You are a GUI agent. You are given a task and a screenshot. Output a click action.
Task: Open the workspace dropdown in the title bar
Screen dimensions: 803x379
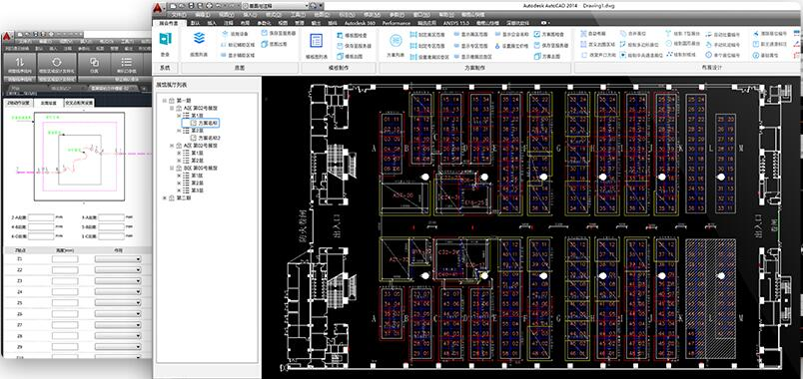pyautogui.click(x=275, y=5)
